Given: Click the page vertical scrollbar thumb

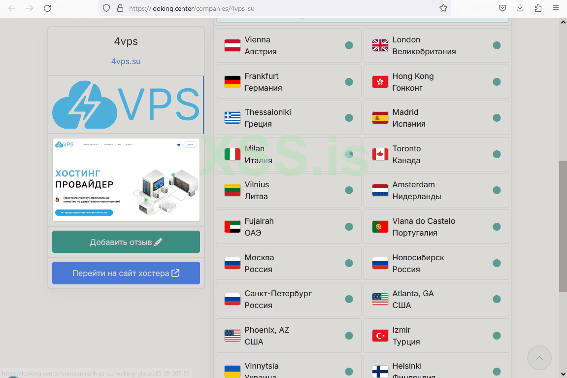Looking at the screenshot, I should coord(563,226).
